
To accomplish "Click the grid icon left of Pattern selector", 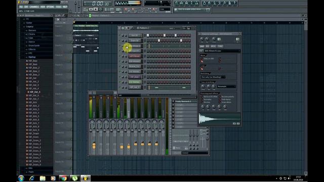I will point(123,28).
